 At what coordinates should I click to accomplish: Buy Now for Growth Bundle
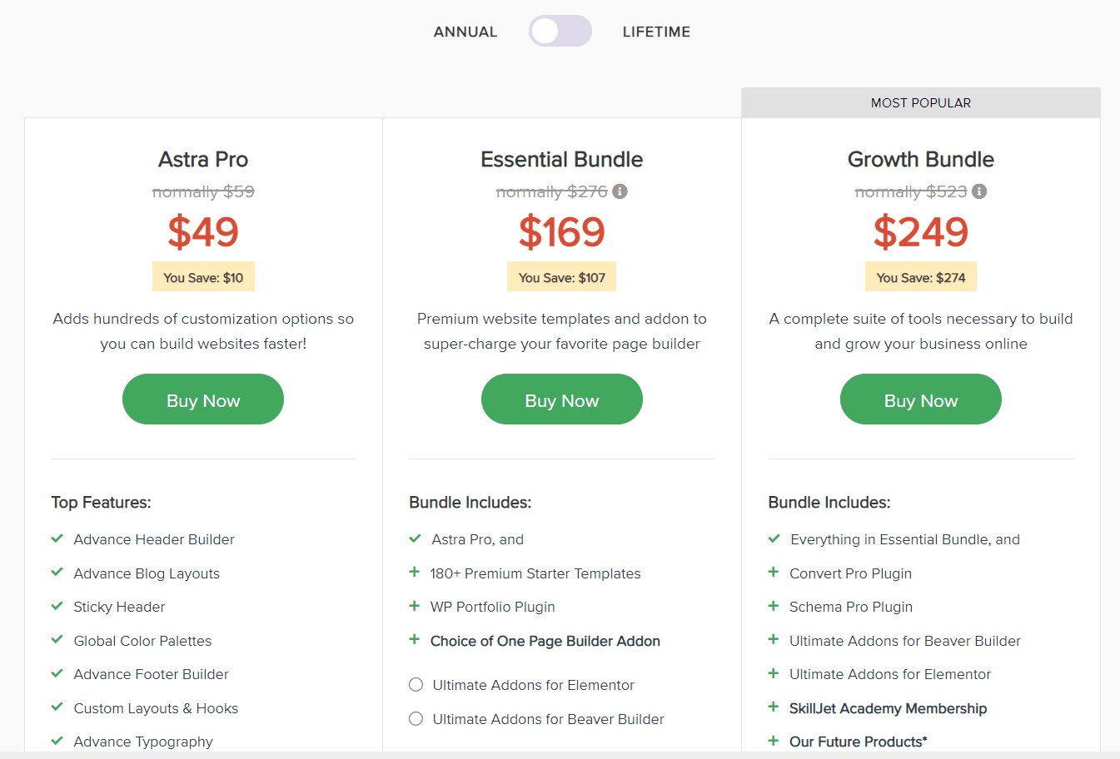[921, 399]
